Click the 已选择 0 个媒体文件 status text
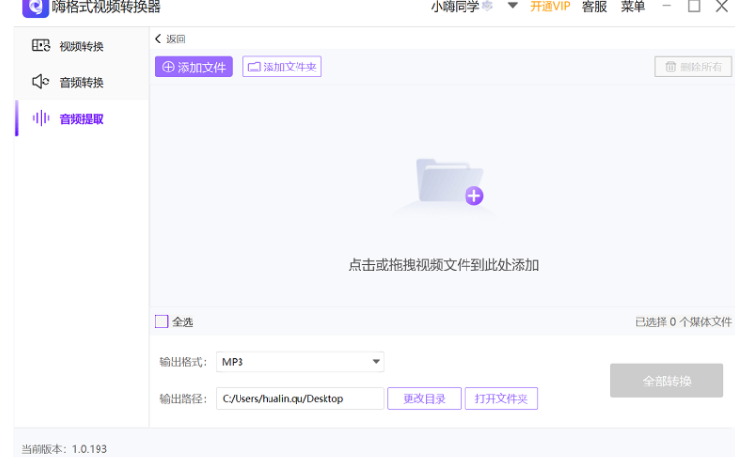The image size is (735, 457). coord(684,322)
